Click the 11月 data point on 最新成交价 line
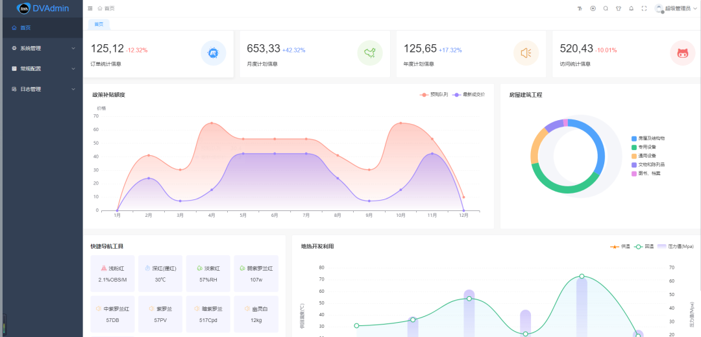 pyautogui.click(x=432, y=153)
